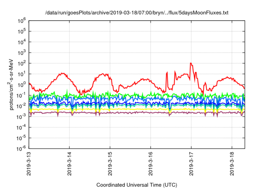Click the 10^5 y-axis tick label
Image resolution: width=270 pixels, height=189 pixels.
(22, 31)
